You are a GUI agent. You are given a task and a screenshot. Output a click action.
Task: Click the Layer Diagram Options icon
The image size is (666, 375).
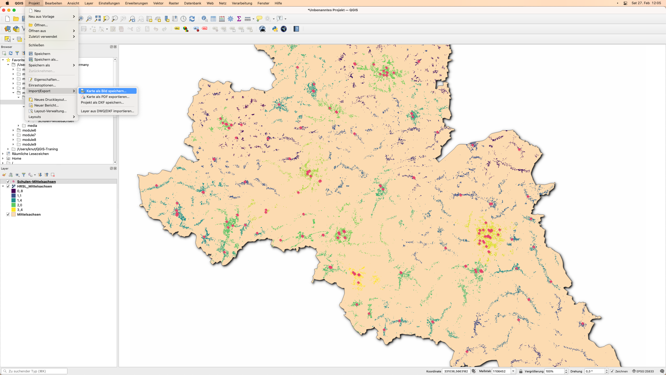pyautogui.click(x=186, y=29)
